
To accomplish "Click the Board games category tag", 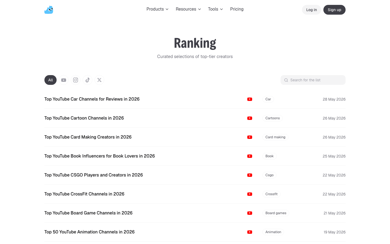I will 276,213.
